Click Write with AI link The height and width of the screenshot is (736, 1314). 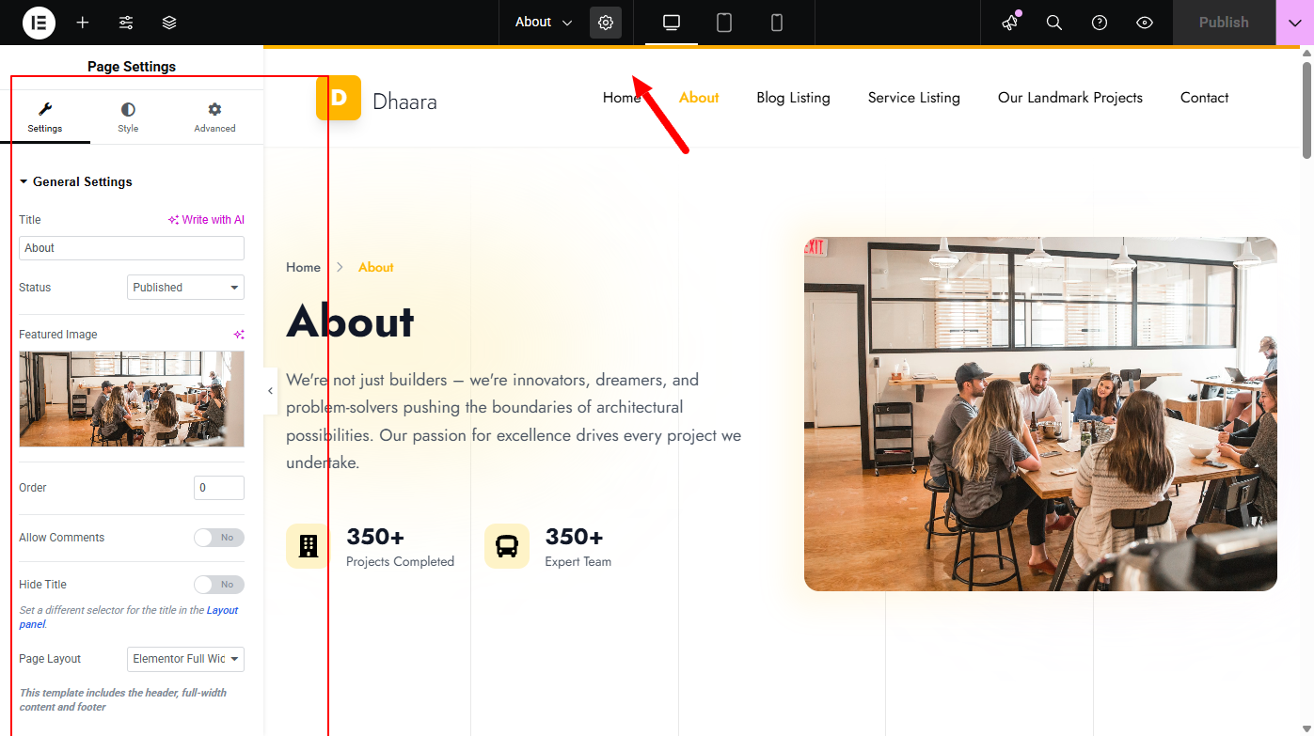tap(206, 220)
